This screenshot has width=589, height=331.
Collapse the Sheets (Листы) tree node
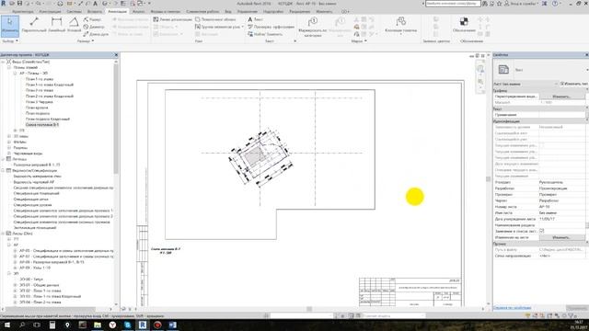point(3,234)
